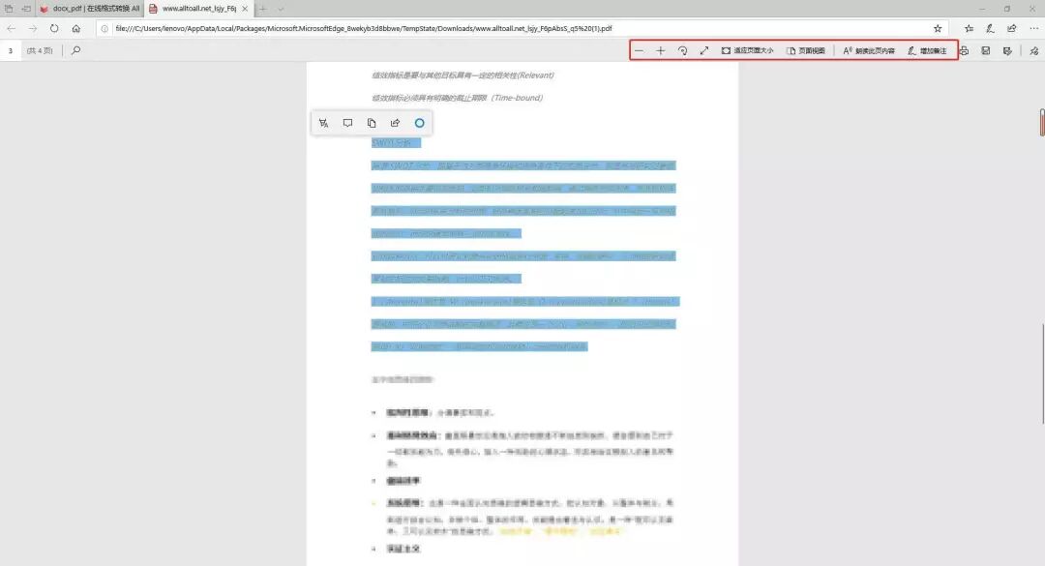Copy the selected text from the floating toolbar
This screenshot has height=566, width=1045.
pos(372,123)
